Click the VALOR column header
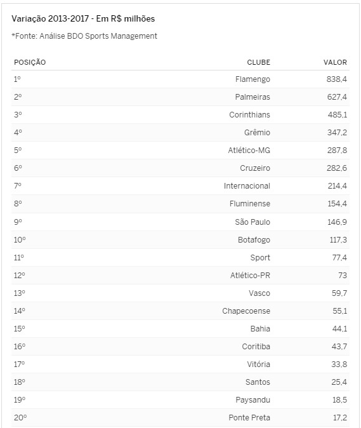361x428 pixels. coord(335,62)
